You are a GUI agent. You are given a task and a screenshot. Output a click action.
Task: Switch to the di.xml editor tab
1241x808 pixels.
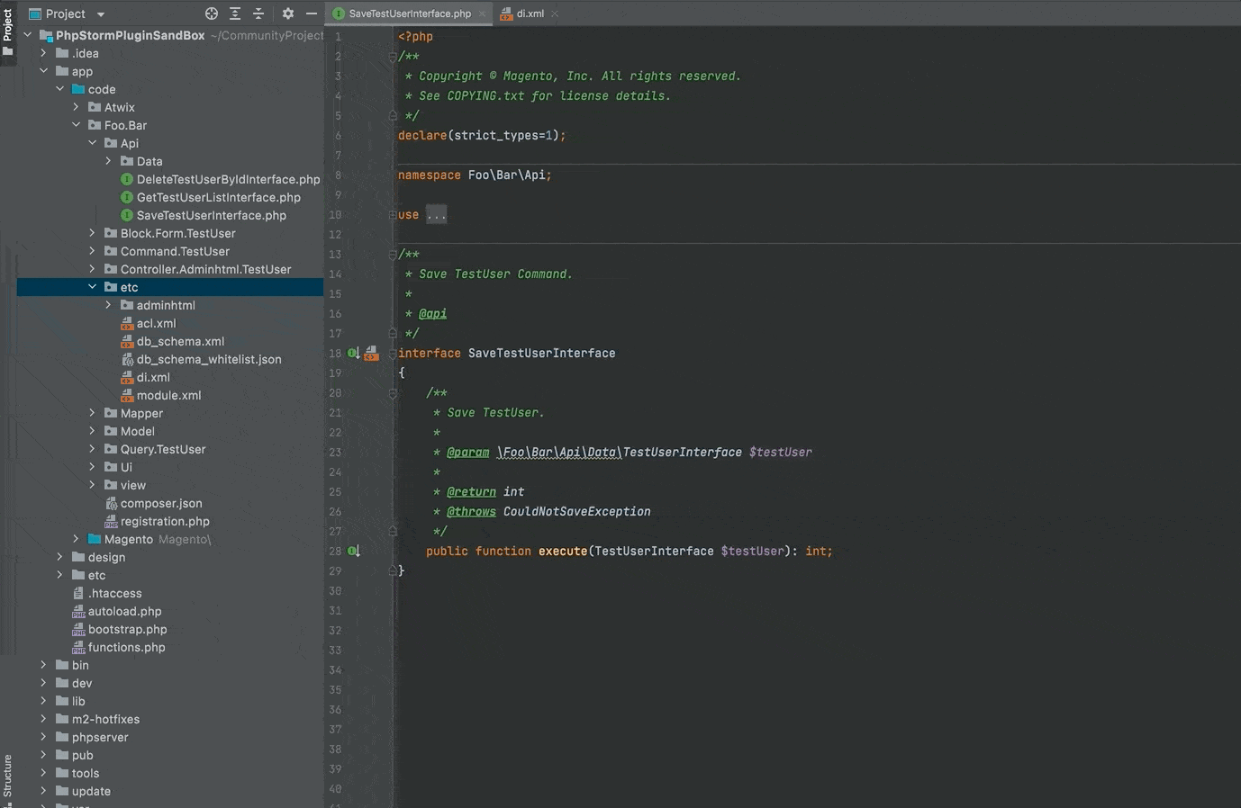click(x=530, y=13)
